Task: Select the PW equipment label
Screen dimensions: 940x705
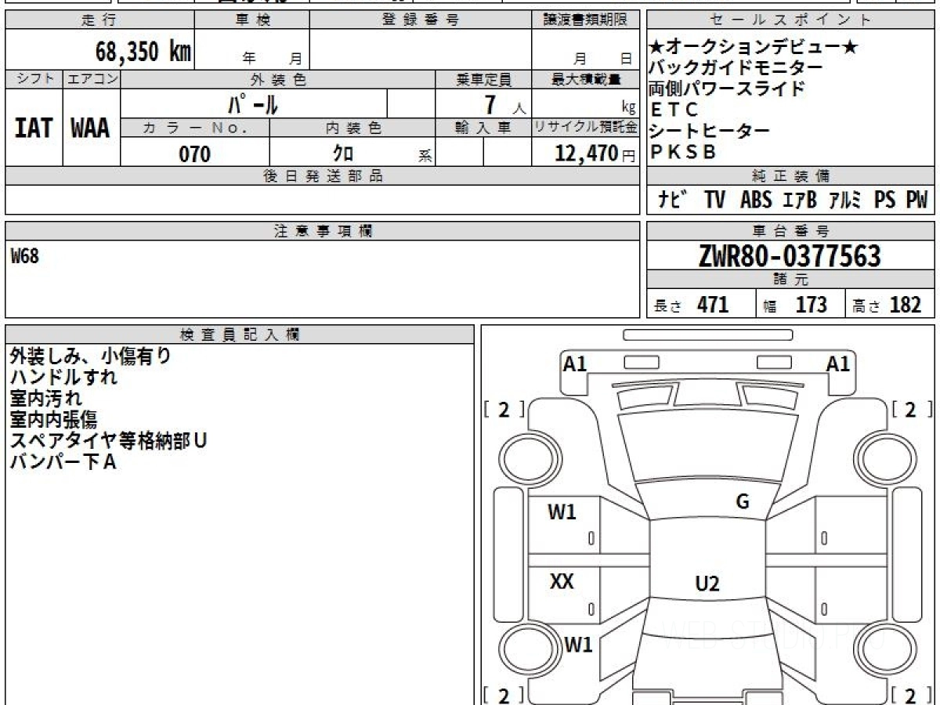Action: [916, 201]
